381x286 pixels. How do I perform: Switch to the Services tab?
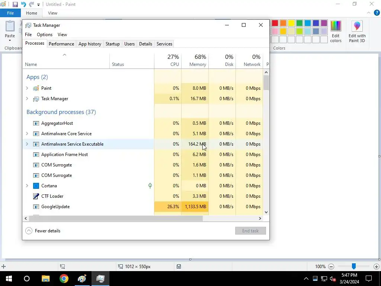coord(164,44)
